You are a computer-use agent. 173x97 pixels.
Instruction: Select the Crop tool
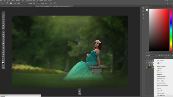[3, 24]
